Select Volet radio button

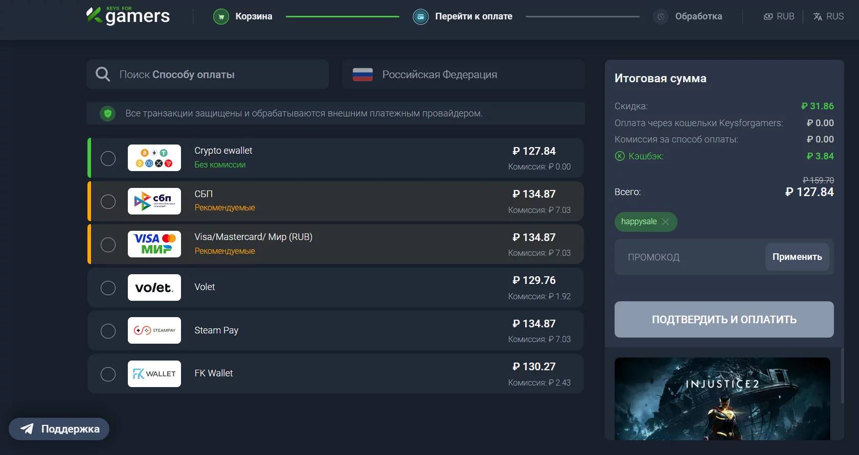click(x=108, y=288)
